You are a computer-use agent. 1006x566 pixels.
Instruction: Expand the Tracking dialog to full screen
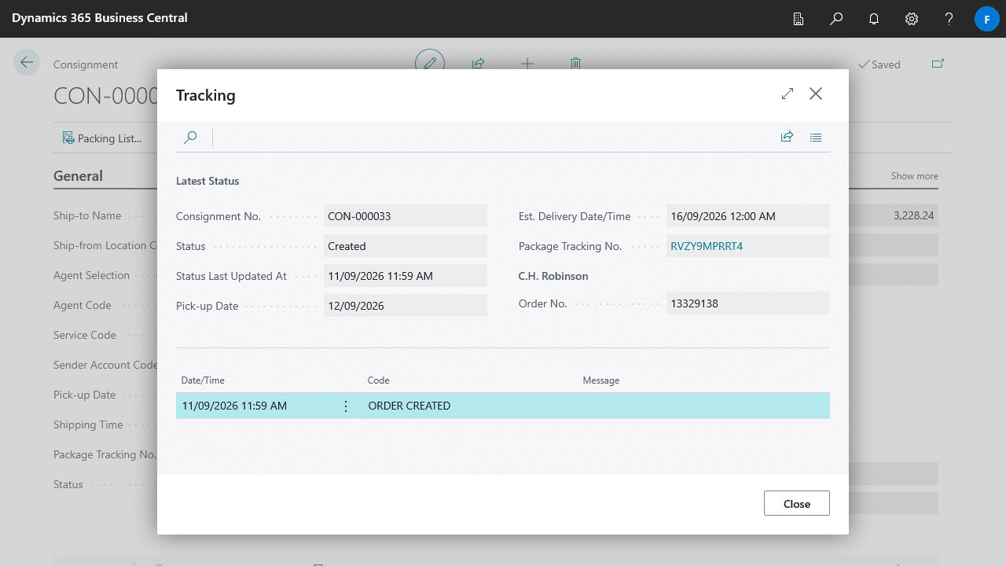(788, 94)
